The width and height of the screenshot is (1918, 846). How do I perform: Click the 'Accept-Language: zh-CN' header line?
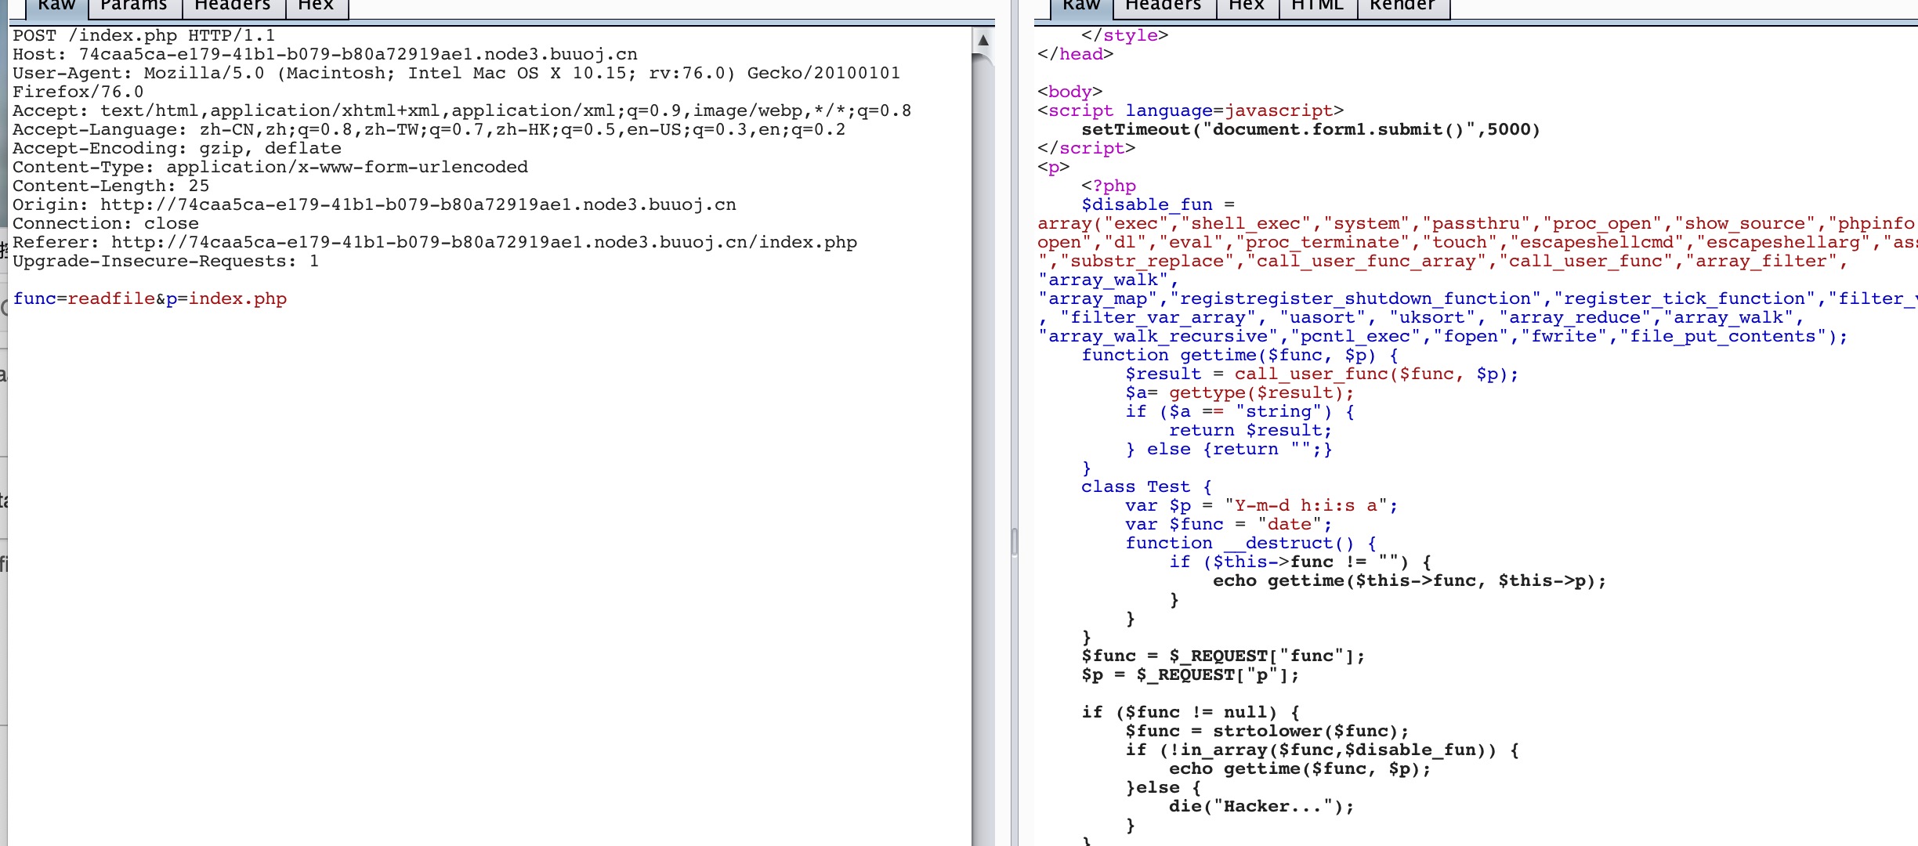click(x=429, y=130)
